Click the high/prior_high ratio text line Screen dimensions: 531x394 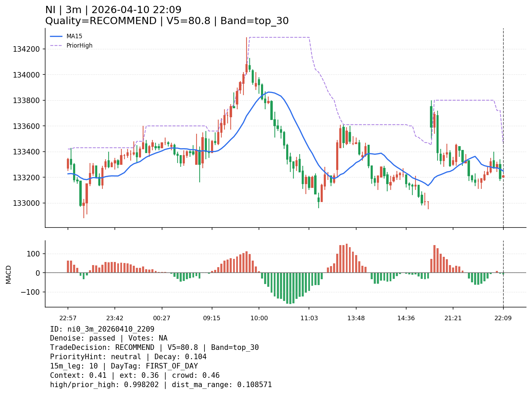click(x=161, y=385)
